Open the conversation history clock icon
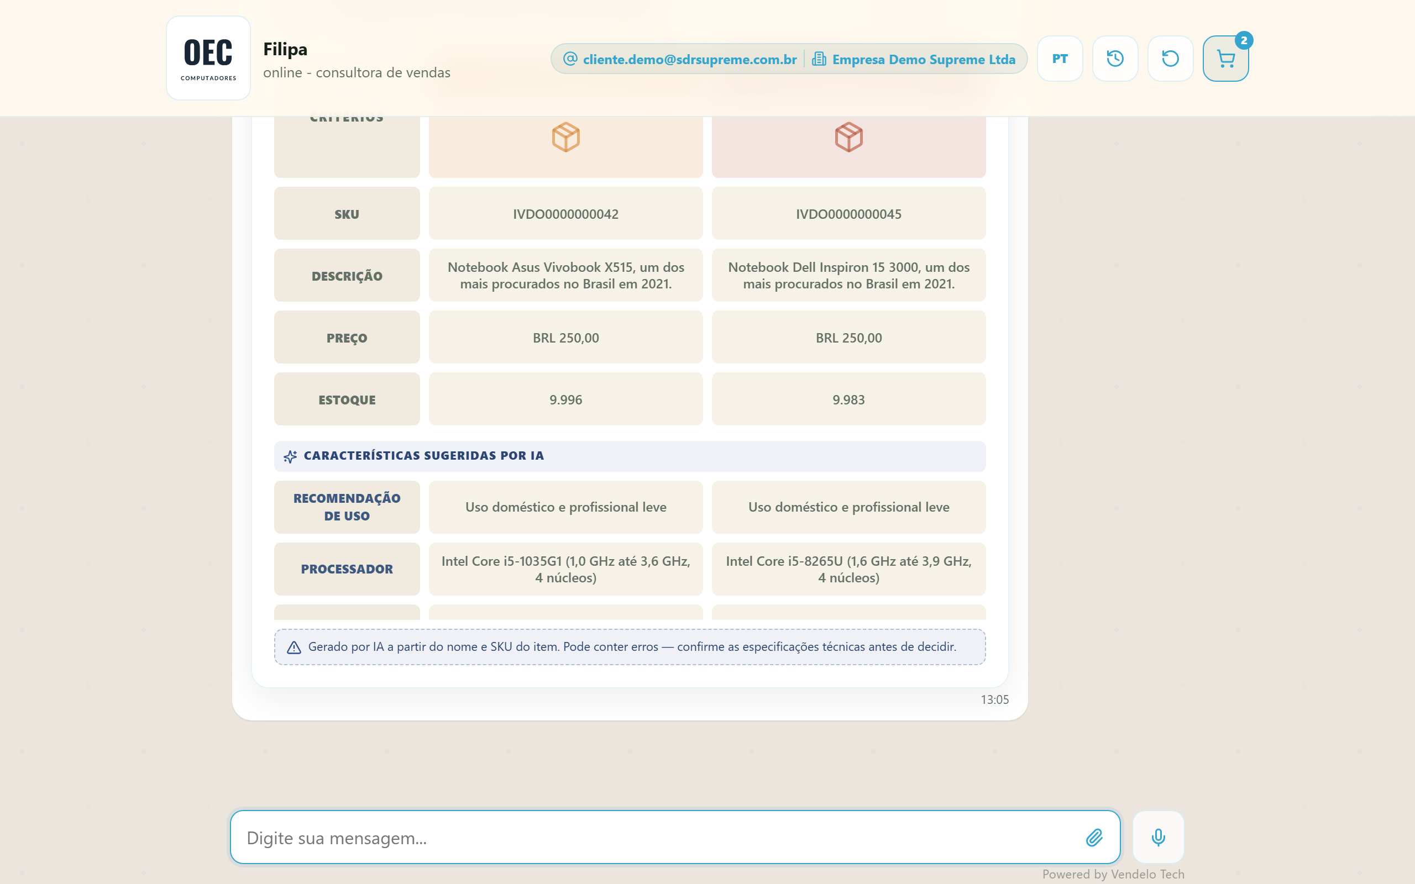This screenshot has height=884, width=1415. 1115,59
